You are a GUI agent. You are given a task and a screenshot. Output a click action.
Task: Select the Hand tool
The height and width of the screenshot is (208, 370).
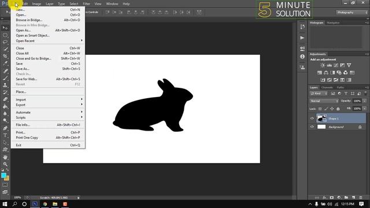click(x=5, y=157)
